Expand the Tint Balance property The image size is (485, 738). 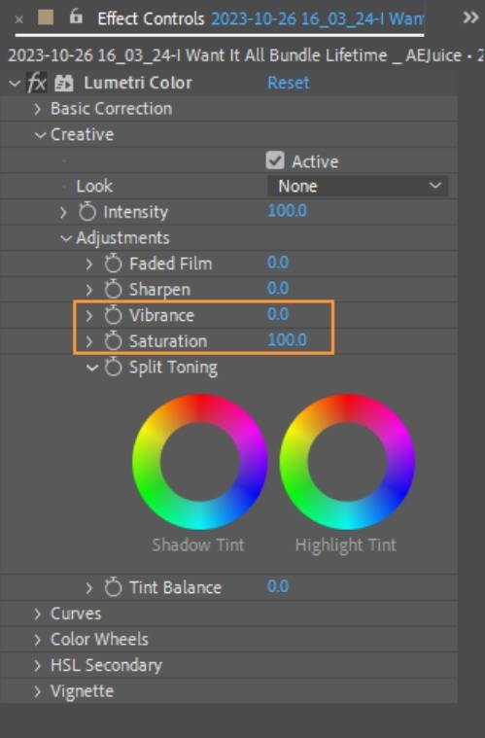pyautogui.click(x=89, y=588)
